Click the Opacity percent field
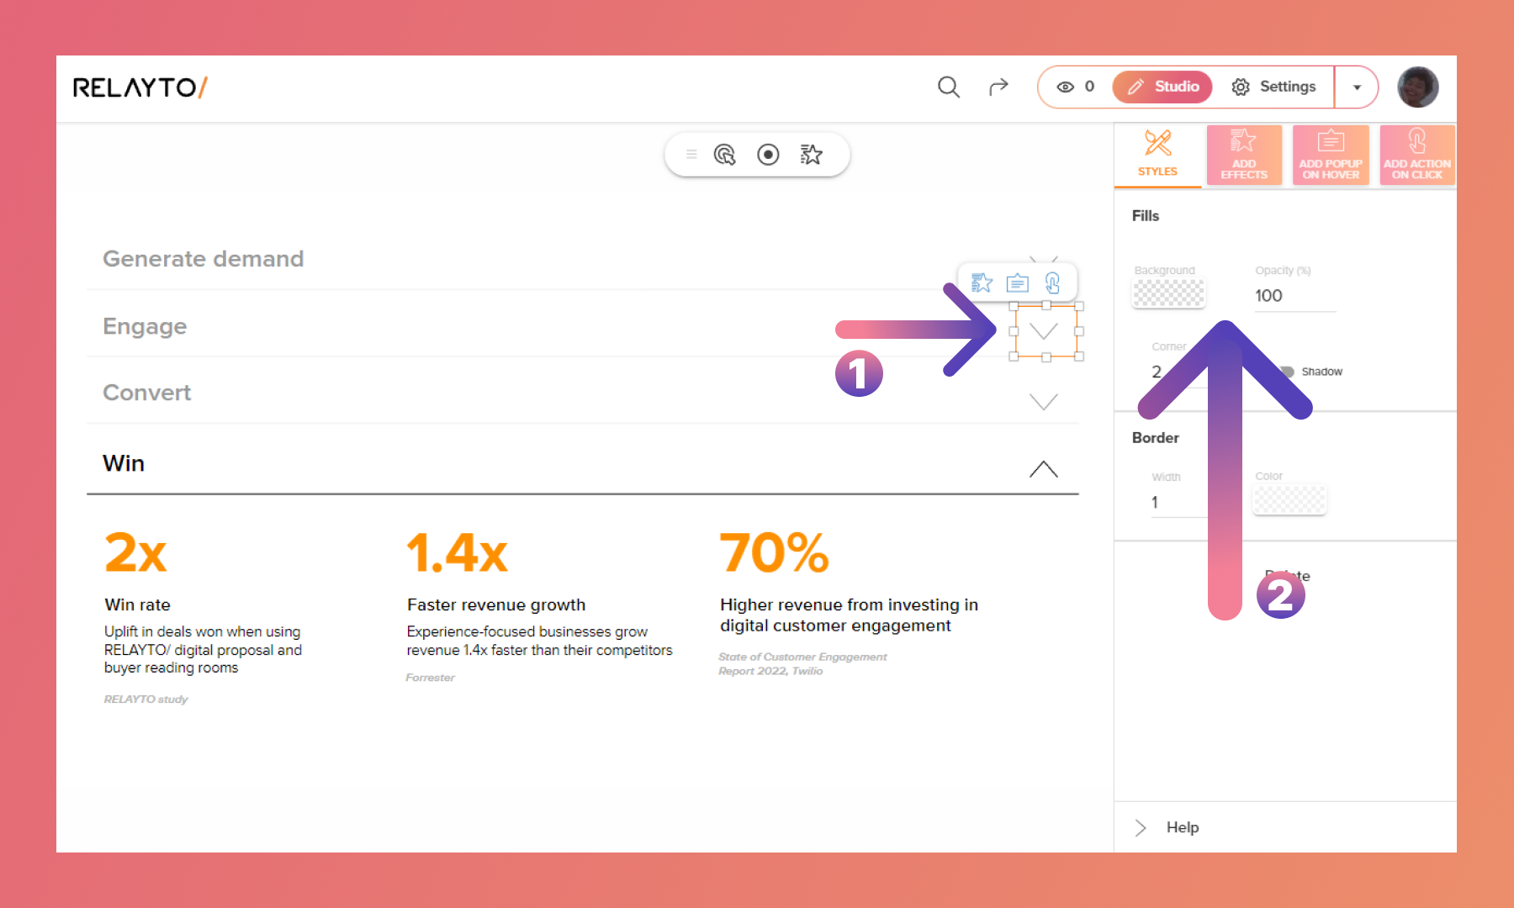The width and height of the screenshot is (1514, 908). point(1295,296)
